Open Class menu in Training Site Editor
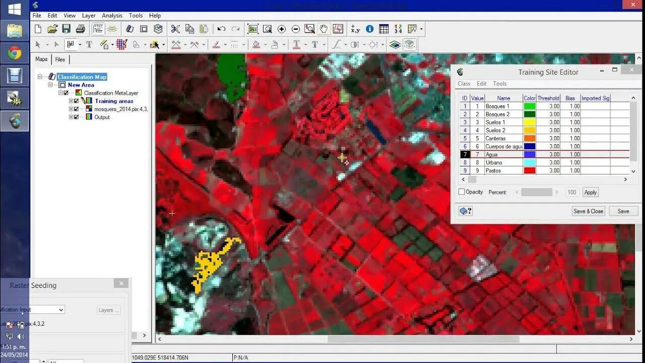The height and width of the screenshot is (363, 645). [464, 84]
